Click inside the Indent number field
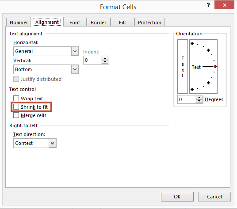Screen dimensions: 237x209 (93, 60)
